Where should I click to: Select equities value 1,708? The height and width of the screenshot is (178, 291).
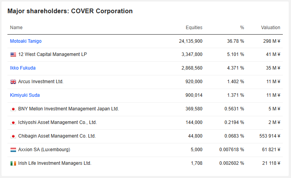[x=197, y=163]
